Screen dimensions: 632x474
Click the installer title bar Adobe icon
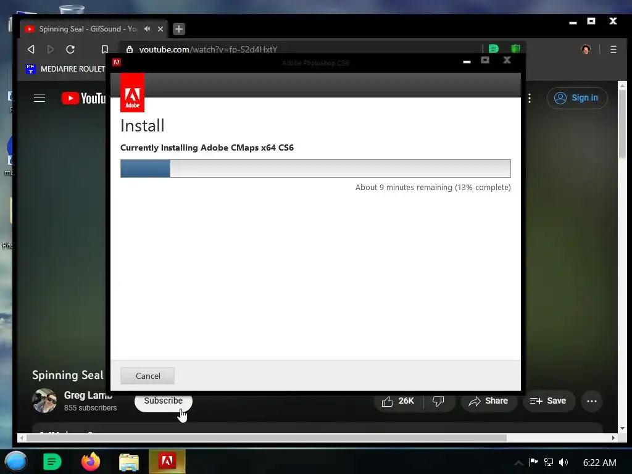pyautogui.click(x=117, y=62)
